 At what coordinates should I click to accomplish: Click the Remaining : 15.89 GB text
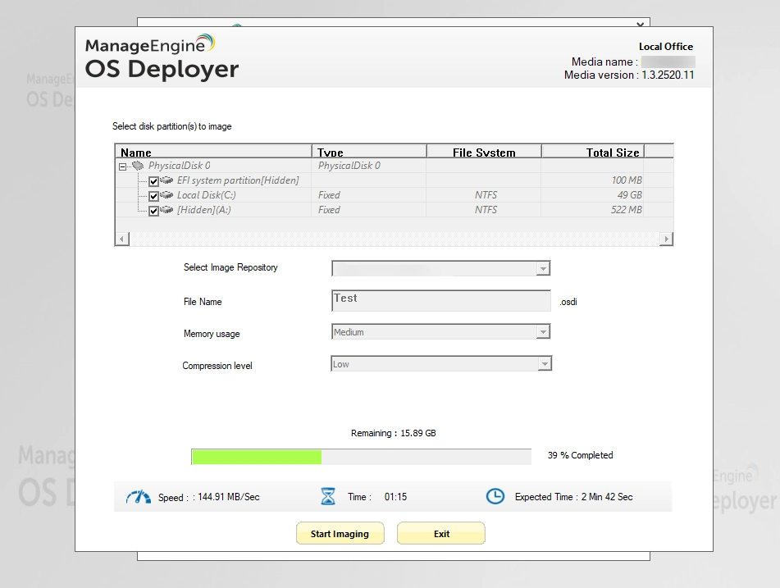coord(394,433)
